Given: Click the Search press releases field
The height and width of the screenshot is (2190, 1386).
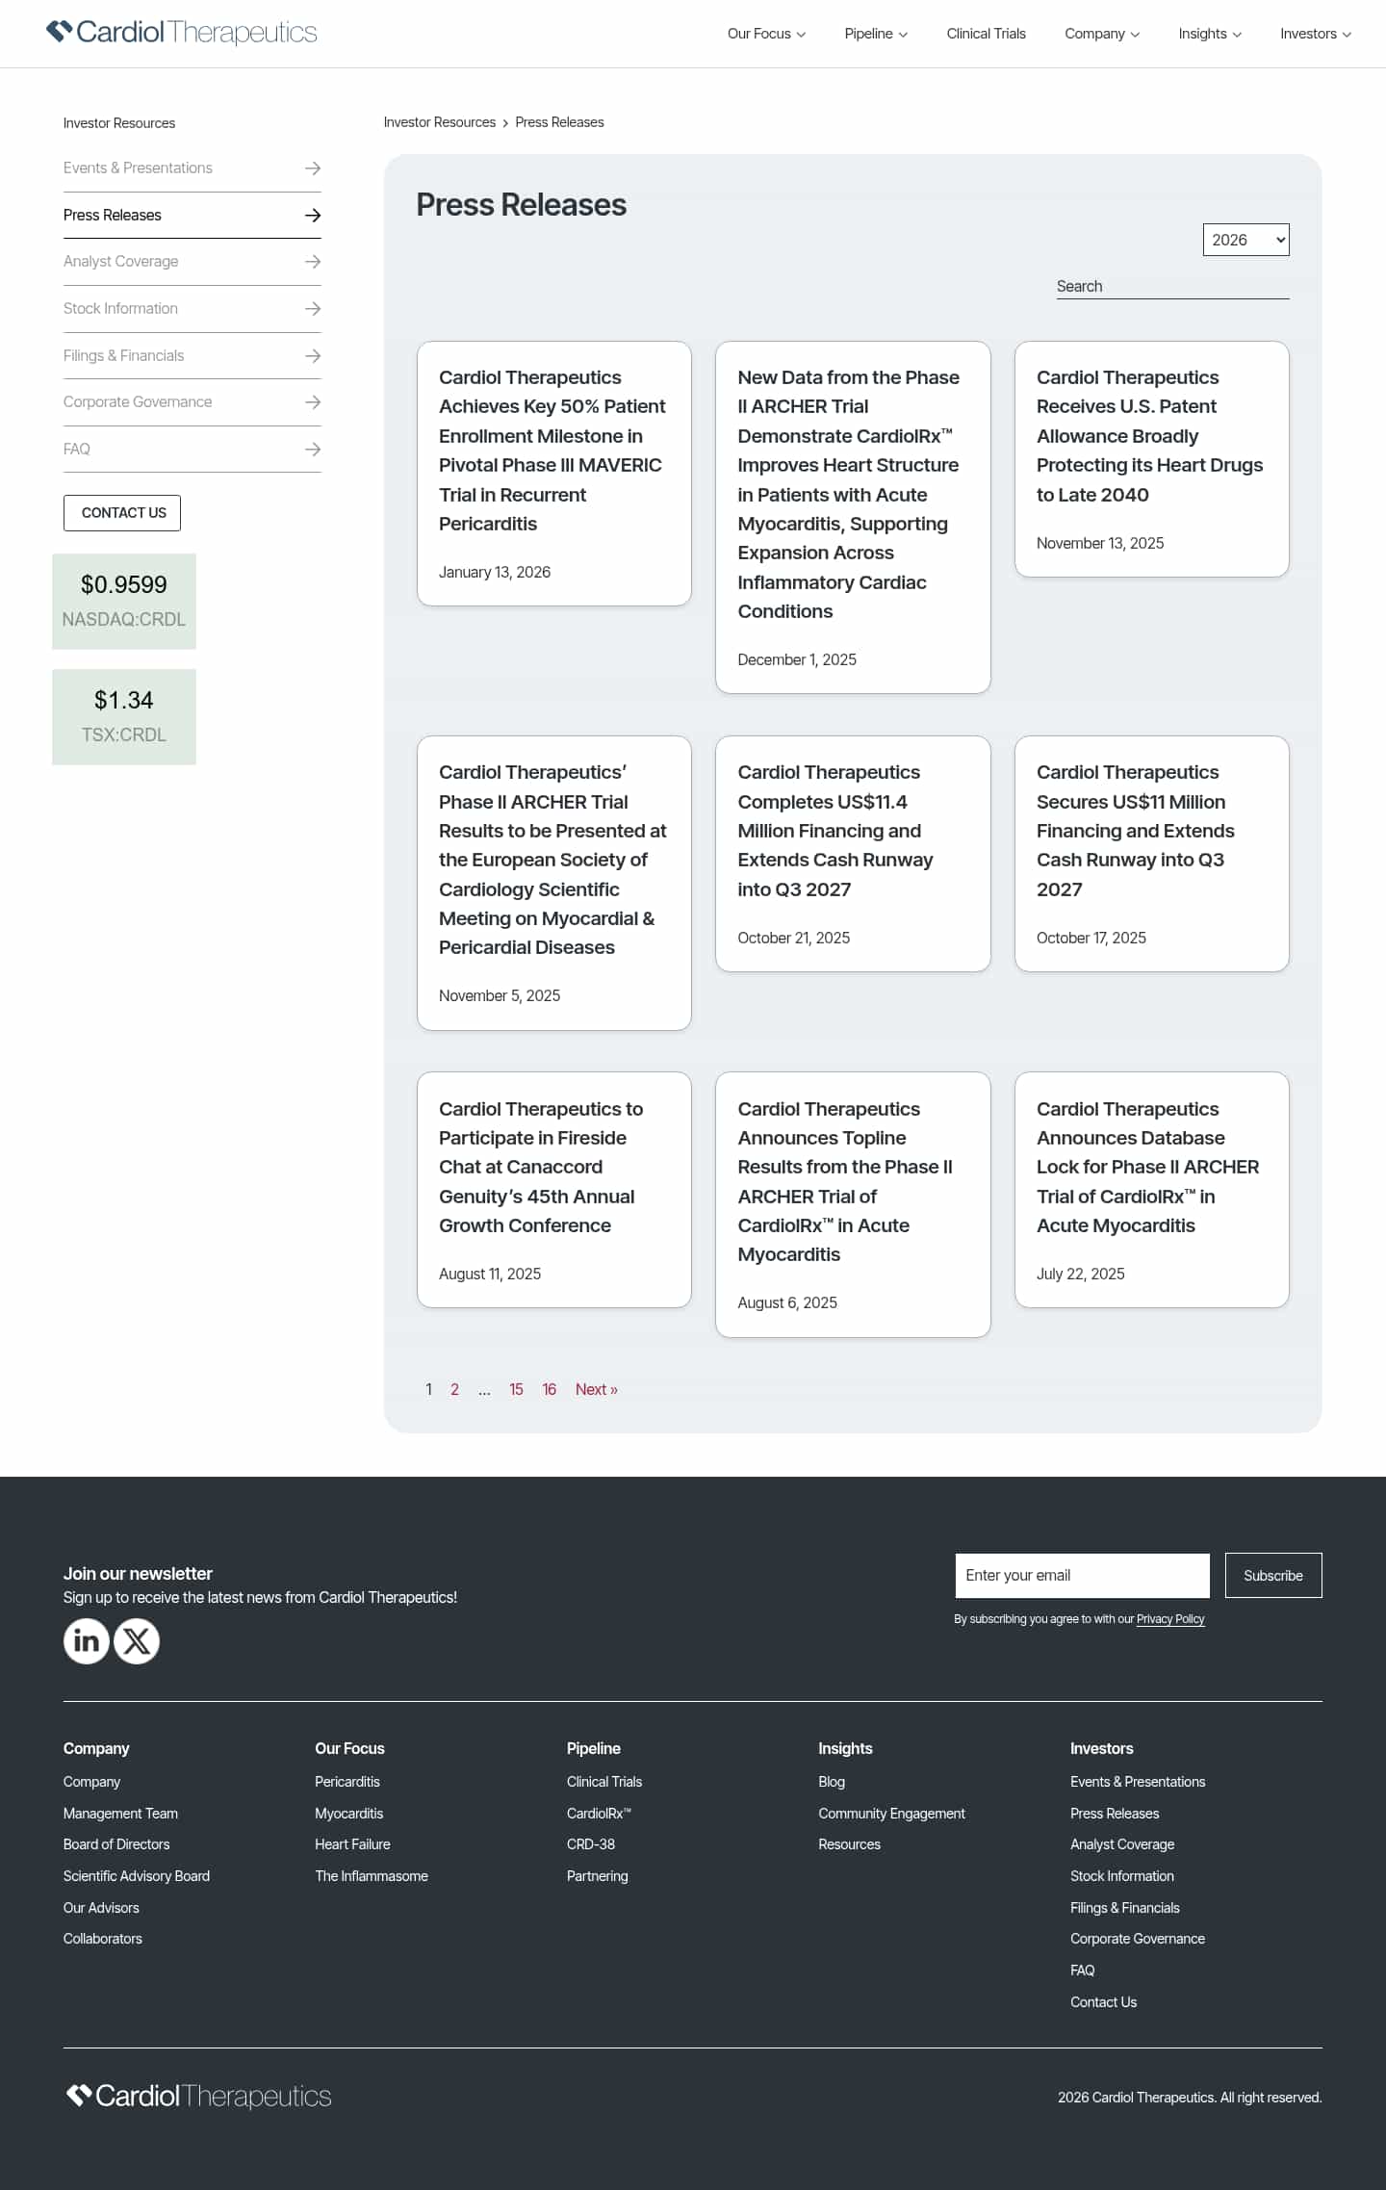Looking at the screenshot, I should [x=1172, y=286].
